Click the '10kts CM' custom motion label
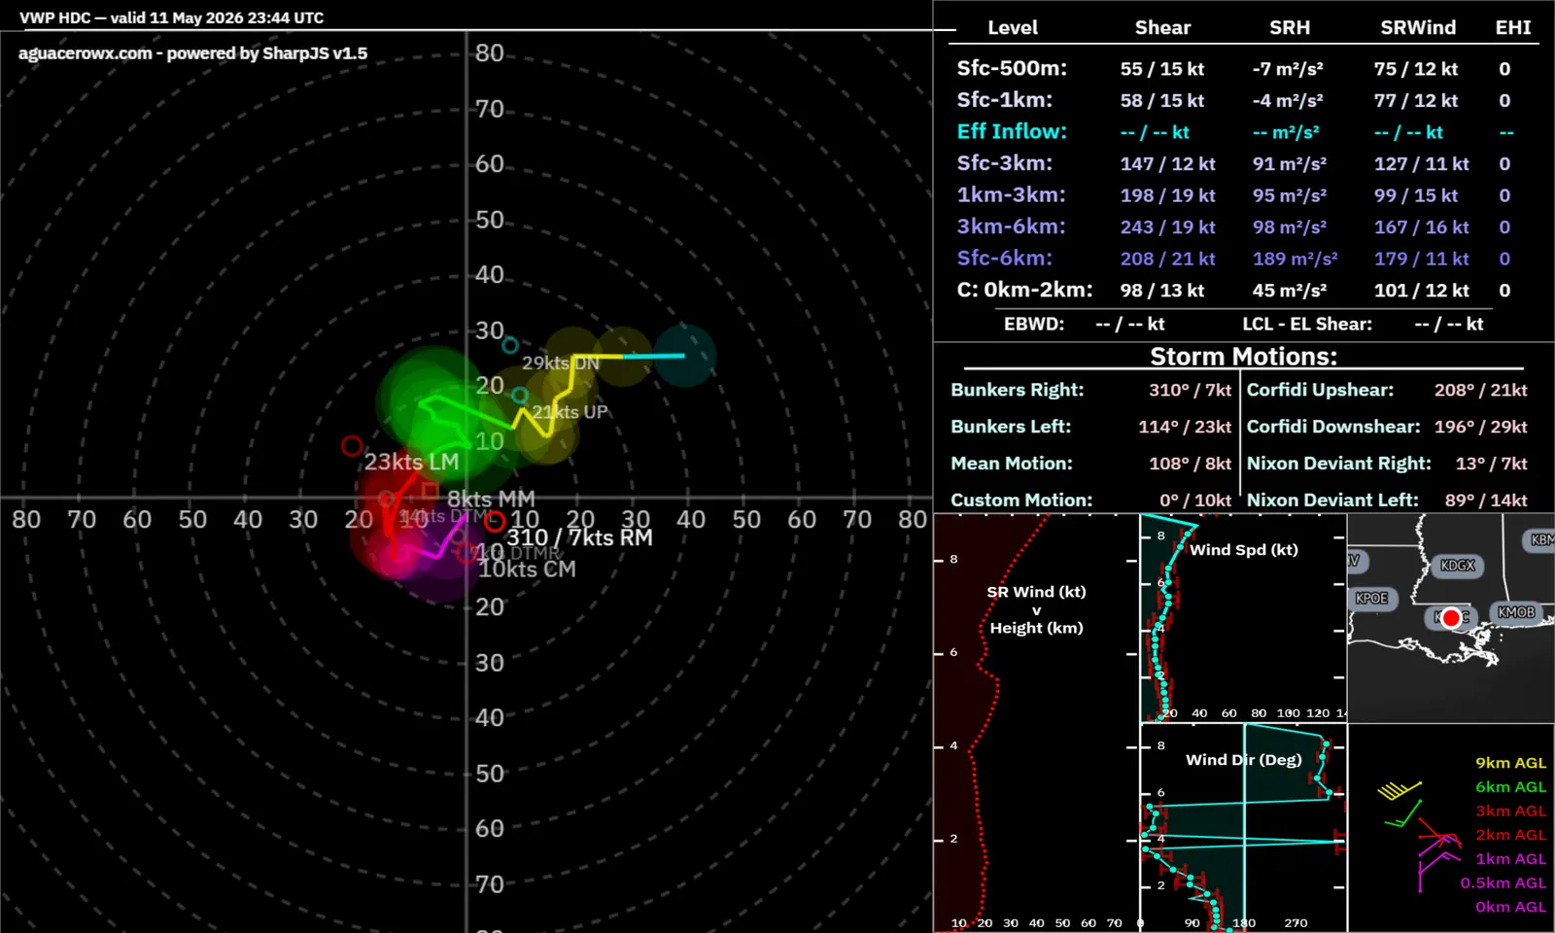Screen dimensions: 1555x933 [527, 570]
